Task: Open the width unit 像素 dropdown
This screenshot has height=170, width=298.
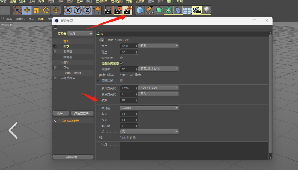Action: (x=158, y=46)
